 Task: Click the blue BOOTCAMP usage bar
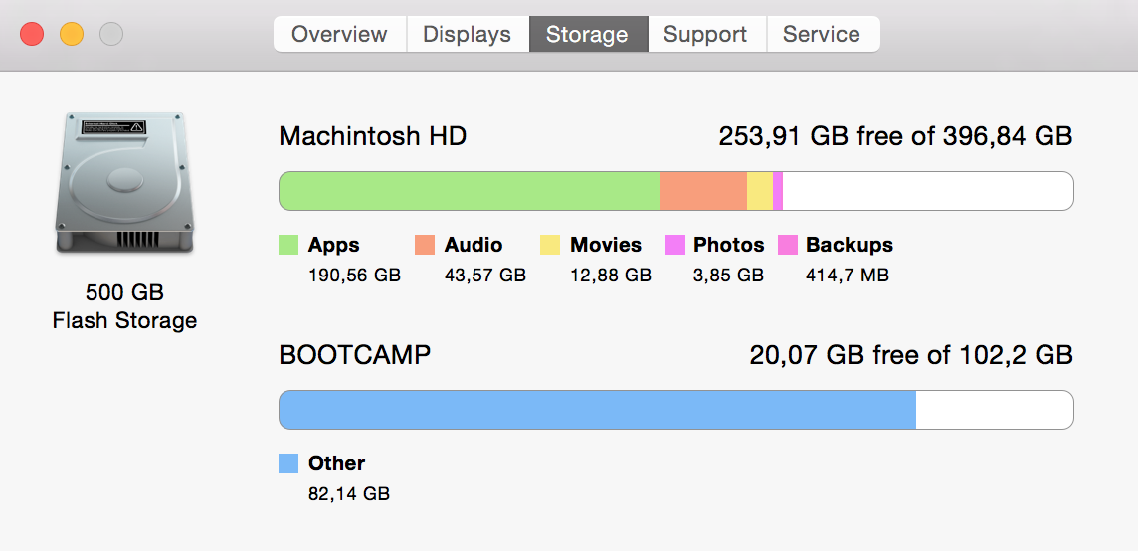click(x=597, y=410)
